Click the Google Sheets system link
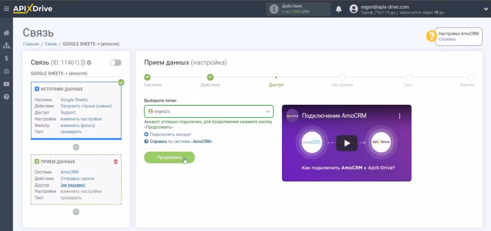Viewport: 491px width, 231px height. [x=74, y=100]
